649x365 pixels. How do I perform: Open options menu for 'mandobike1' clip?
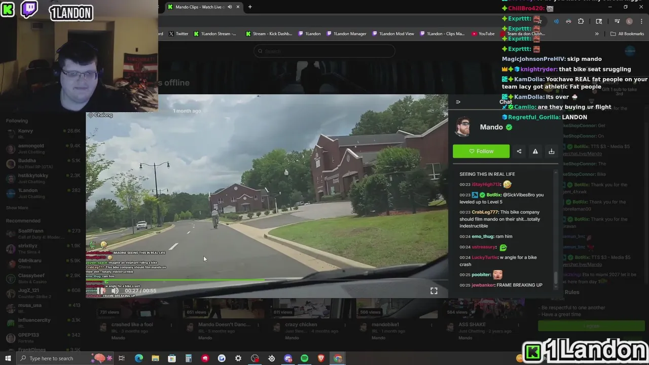(431, 325)
